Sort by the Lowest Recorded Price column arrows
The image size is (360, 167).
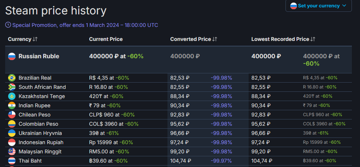click(x=313, y=39)
